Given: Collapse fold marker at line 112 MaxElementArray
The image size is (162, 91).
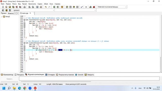Looking at the screenshot, I should (25, 20).
